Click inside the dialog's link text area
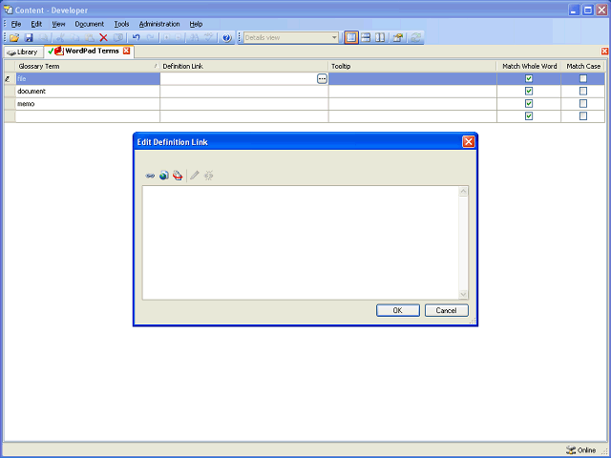Screen dimensions: 611x458 tap(301, 242)
